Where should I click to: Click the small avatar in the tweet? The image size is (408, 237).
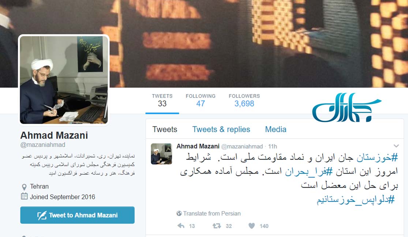point(161,154)
